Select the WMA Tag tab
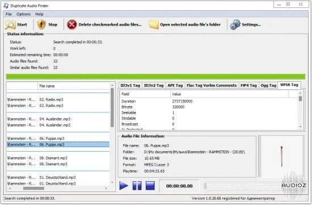 pyautogui.click(x=289, y=85)
